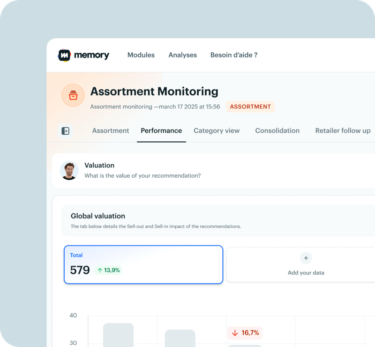Viewport: 375px width, 347px height.
Task: Select the Total 579 card
Action: (x=143, y=265)
